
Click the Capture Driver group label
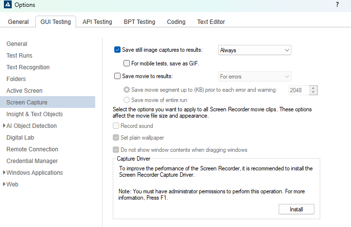click(133, 159)
